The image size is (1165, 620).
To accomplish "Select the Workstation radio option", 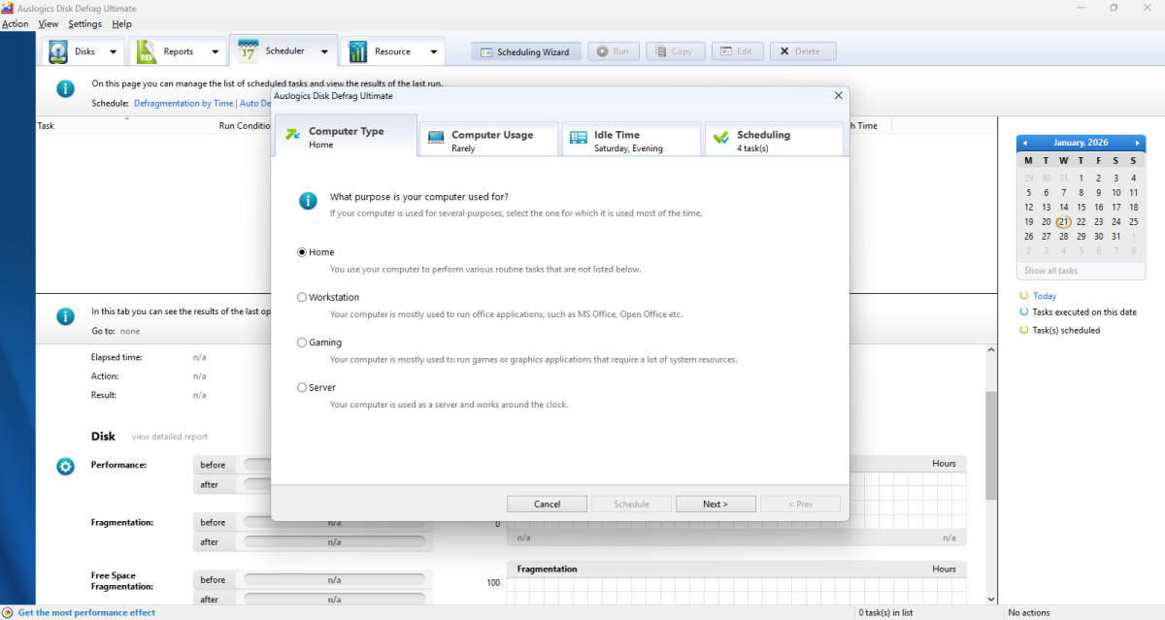I will (302, 298).
